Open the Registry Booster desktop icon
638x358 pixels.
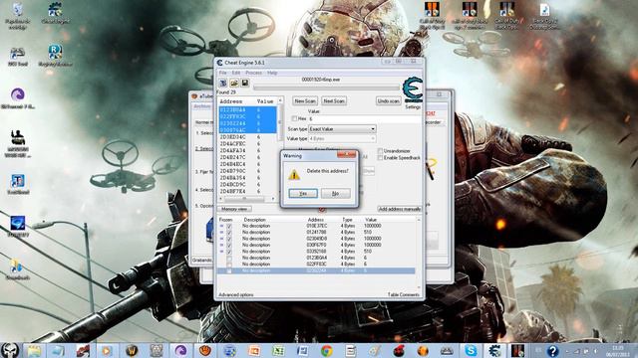pos(55,56)
